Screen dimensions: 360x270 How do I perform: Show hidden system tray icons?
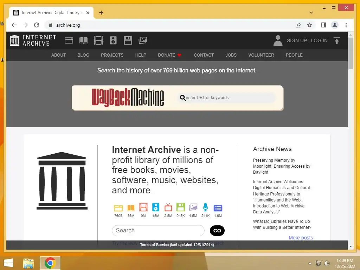(310, 263)
